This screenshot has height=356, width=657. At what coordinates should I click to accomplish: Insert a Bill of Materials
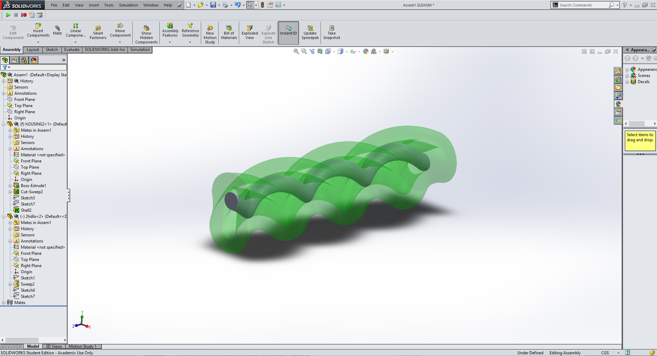point(229,32)
